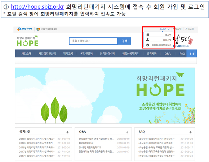Open the 전직장려수당 navigation item
Viewport: 209px width, 162px height.
click(107, 54)
